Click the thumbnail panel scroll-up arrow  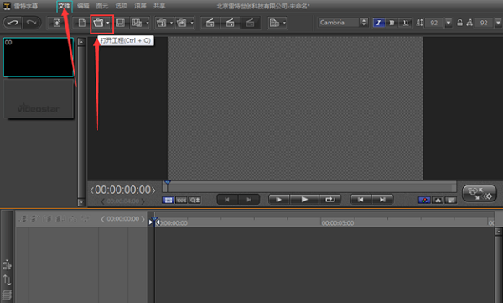[x=81, y=42]
